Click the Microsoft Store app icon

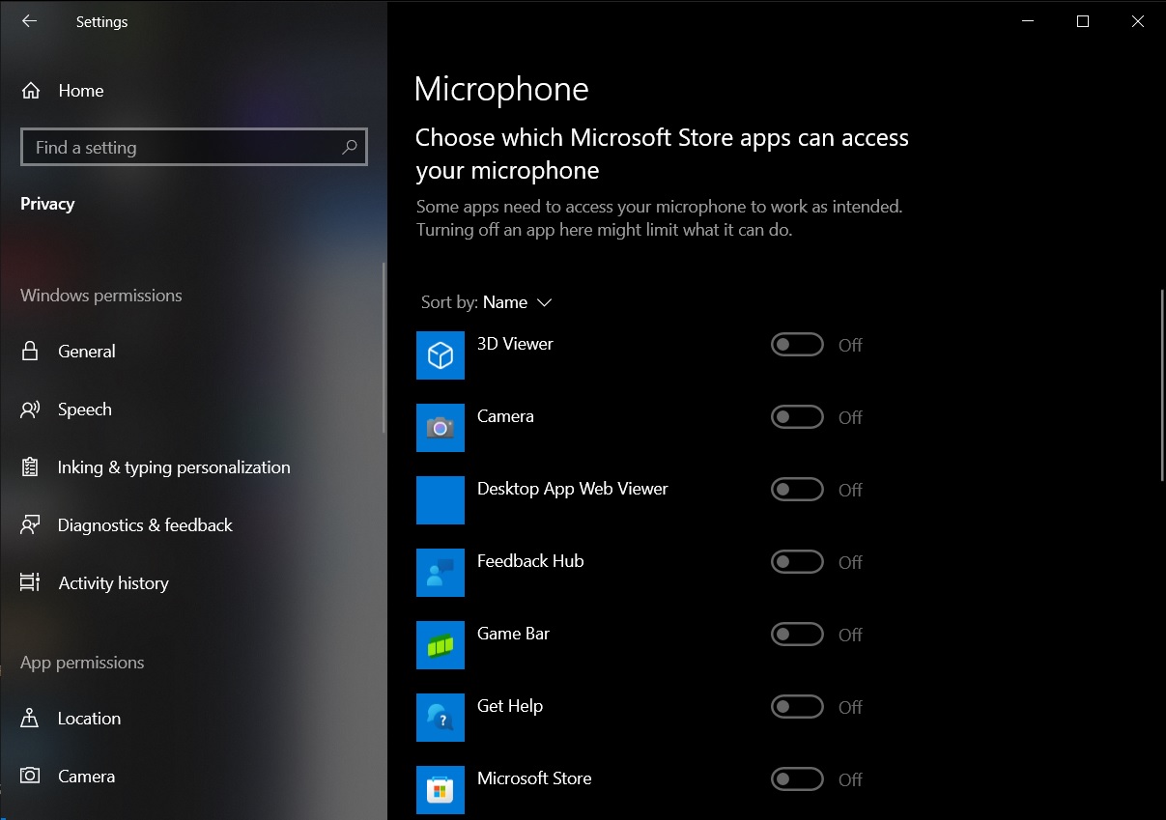(440, 790)
